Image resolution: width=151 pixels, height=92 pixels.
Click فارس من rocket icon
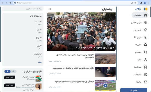145,30
